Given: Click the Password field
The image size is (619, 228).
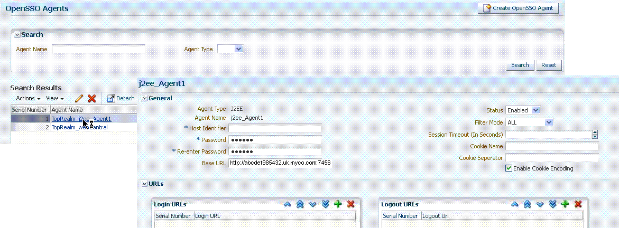Looking at the screenshot, I should click(x=275, y=140).
